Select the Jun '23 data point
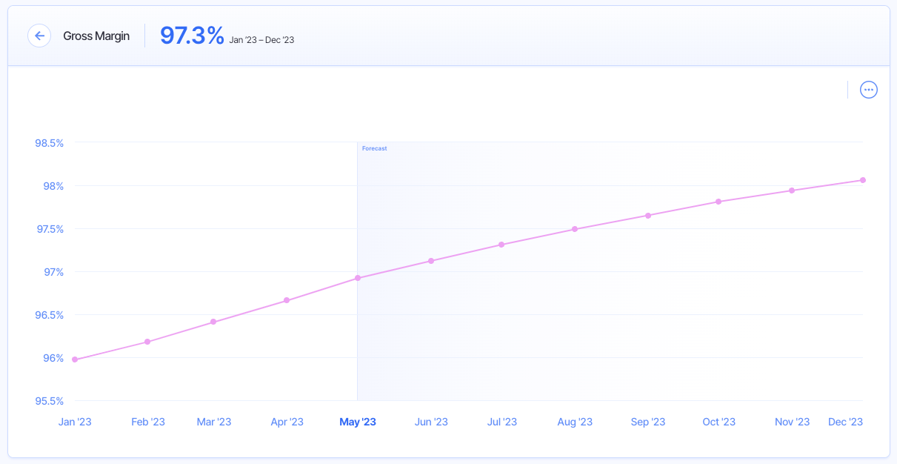 click(431, 261)
